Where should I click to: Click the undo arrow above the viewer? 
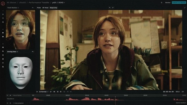point(110,8)
